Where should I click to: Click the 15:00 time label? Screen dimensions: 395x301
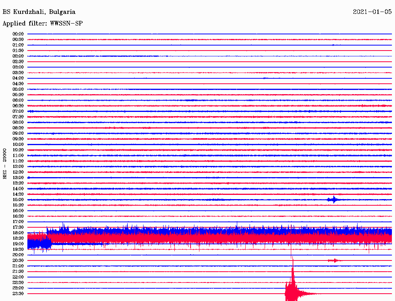[x=18, y=200]
